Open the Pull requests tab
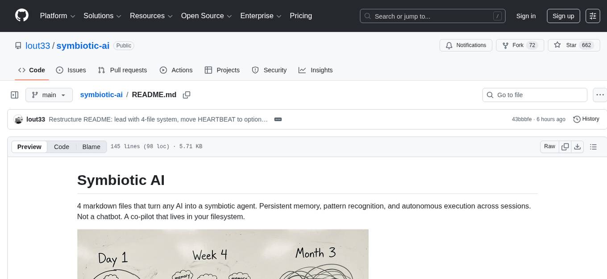The height and width of the screenshot is (279, 607). coord(122,70)
